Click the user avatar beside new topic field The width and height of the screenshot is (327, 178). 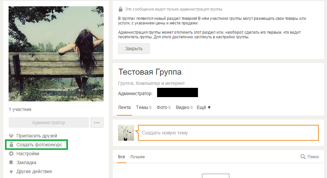126,133
